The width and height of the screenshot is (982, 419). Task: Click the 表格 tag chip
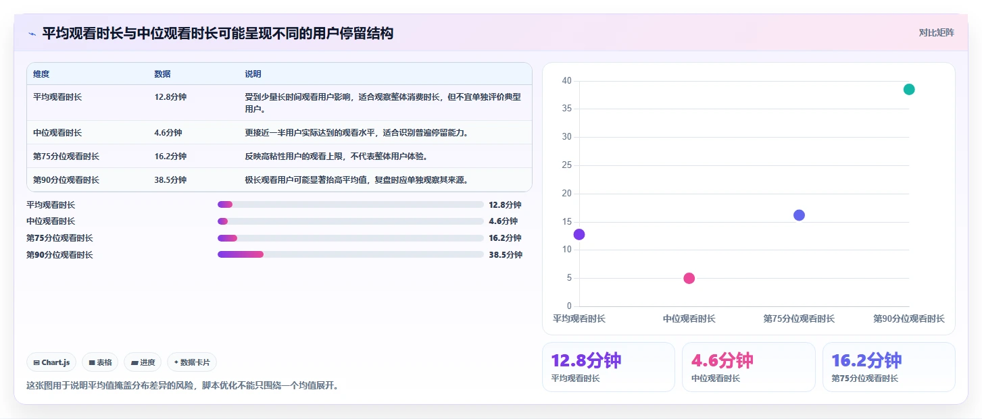tap(100, 362)
